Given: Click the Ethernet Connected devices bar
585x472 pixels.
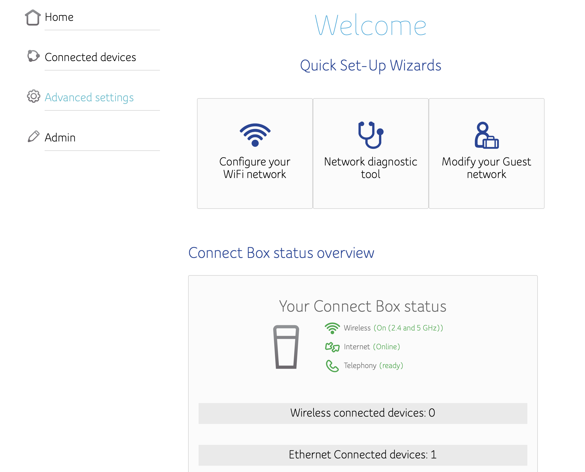Looking at the screenshot, I should (x=362, y=455).
